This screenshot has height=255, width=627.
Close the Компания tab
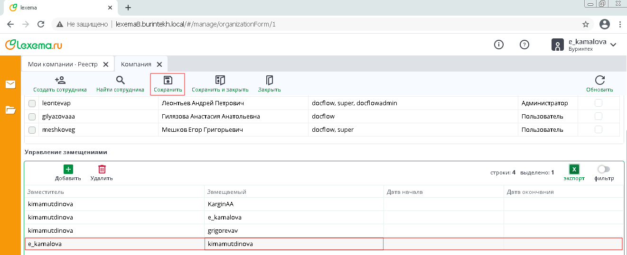click(159, 64)
